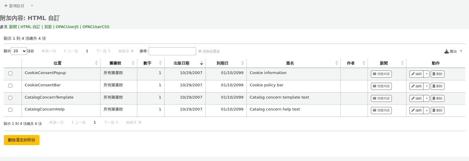Click the 搜尋 search input field
The image size is (469, 161).
tap(172, 51)
